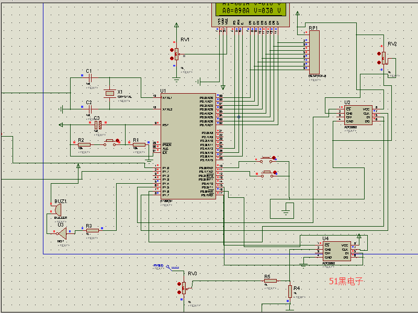Select the U2 ADC chip
The image size is (418, 313).
point(358,115)
